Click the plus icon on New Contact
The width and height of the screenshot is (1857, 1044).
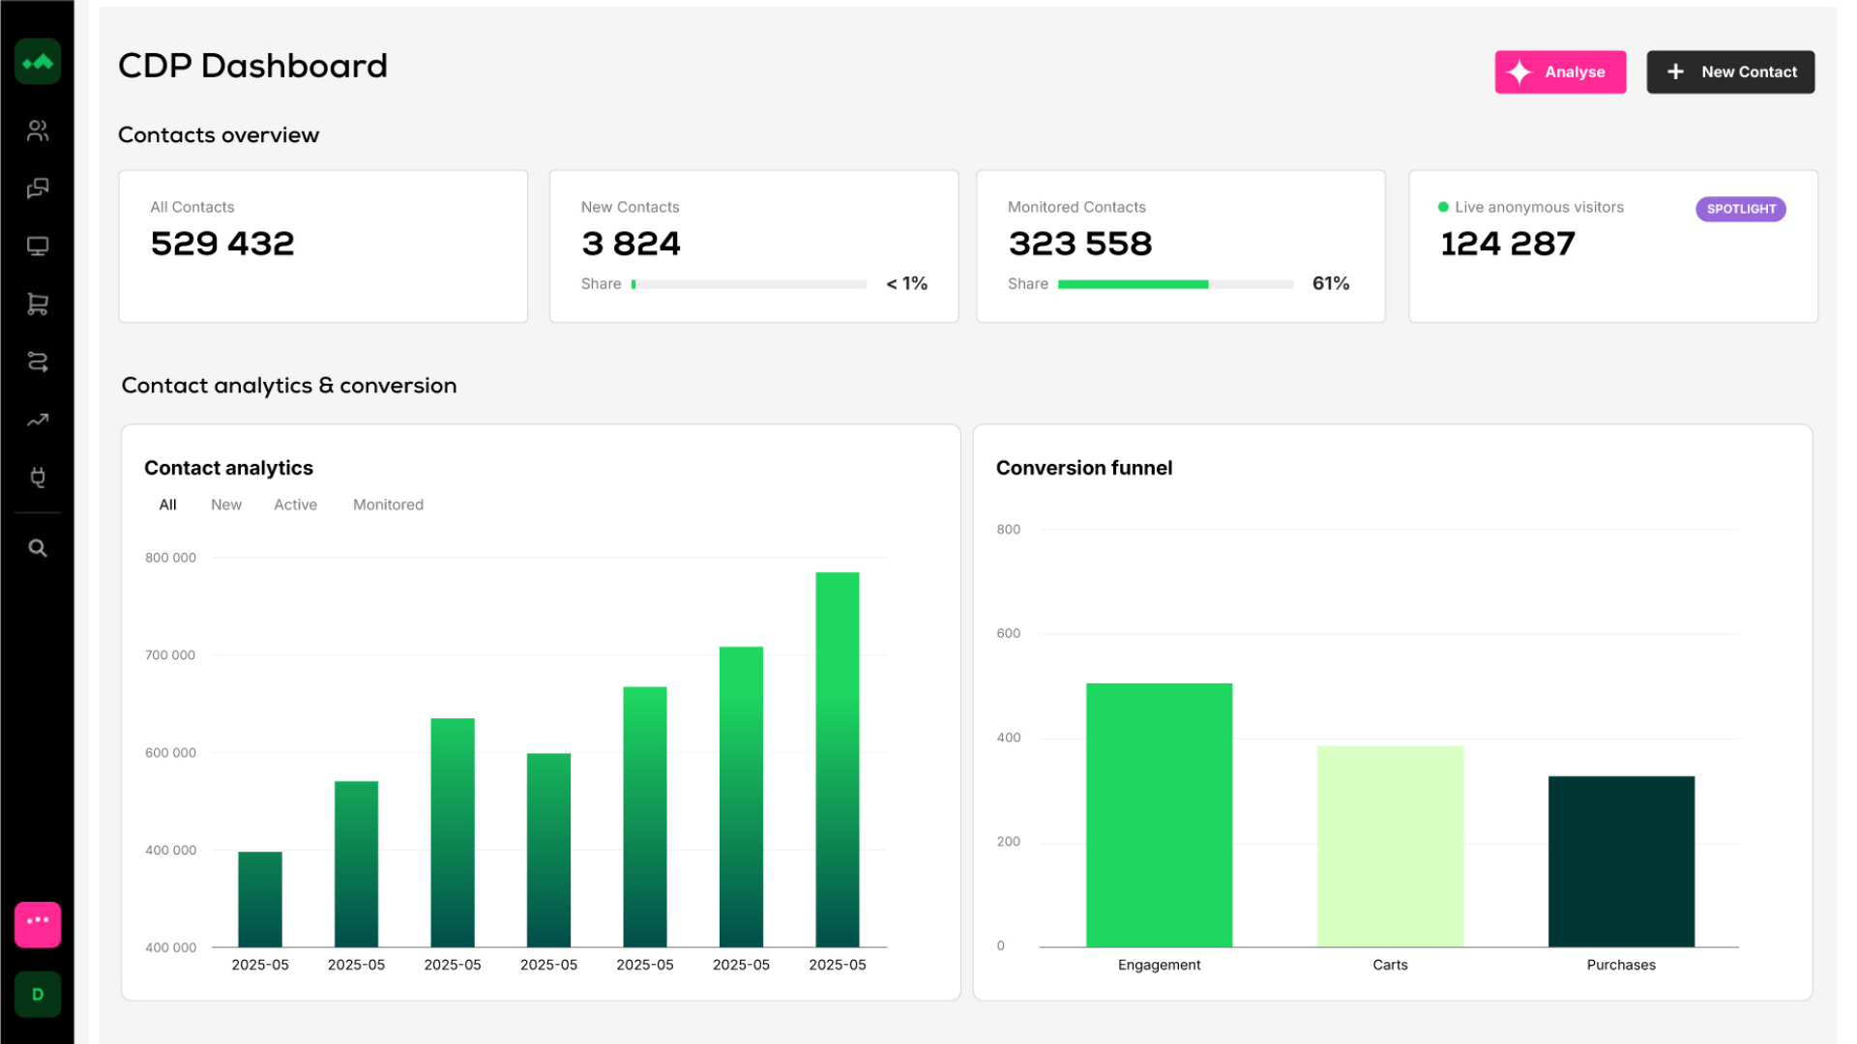coord(1675,72)
